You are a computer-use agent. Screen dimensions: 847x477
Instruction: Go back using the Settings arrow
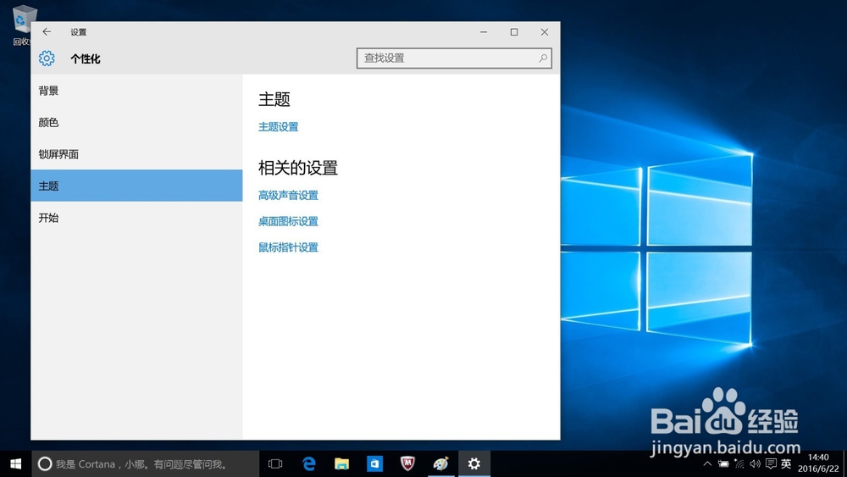(x=47, y=32)
